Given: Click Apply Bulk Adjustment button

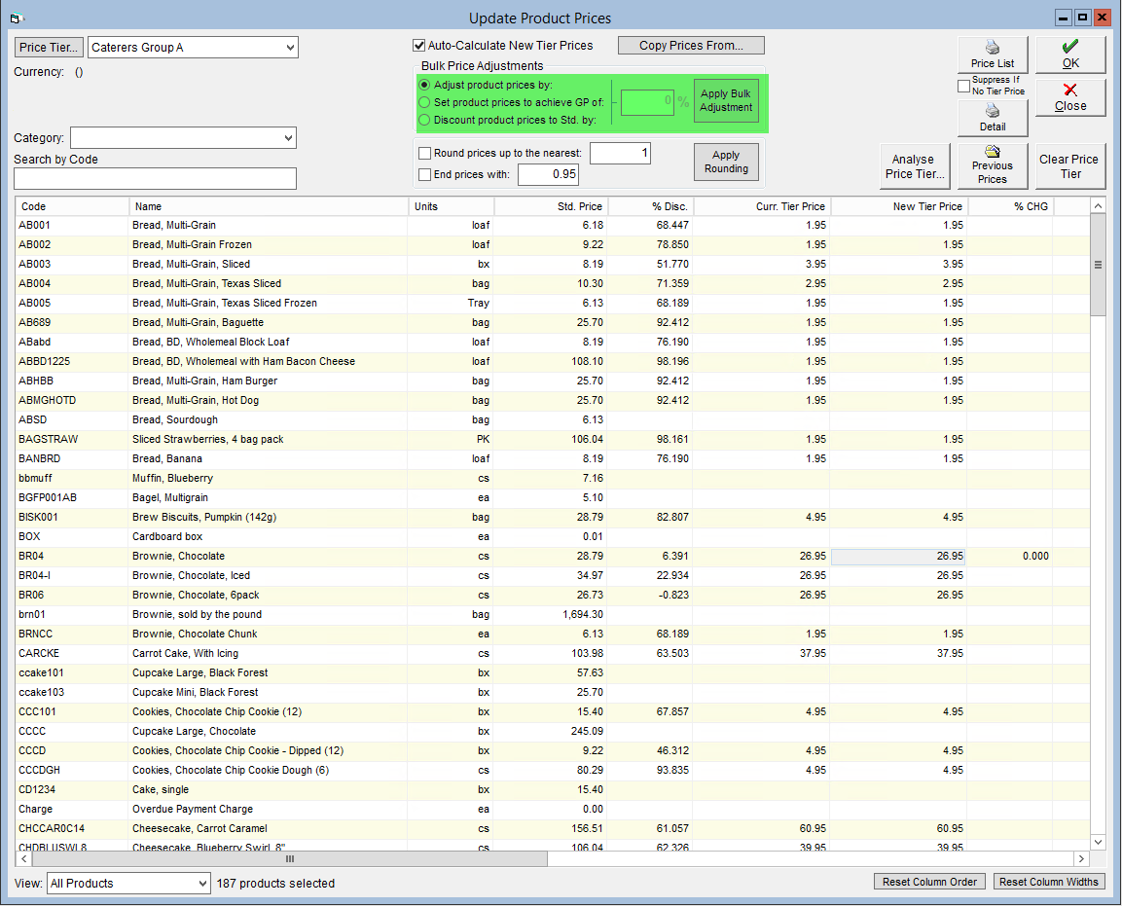Looking at the screenshot, I should (x=726, y=100).
